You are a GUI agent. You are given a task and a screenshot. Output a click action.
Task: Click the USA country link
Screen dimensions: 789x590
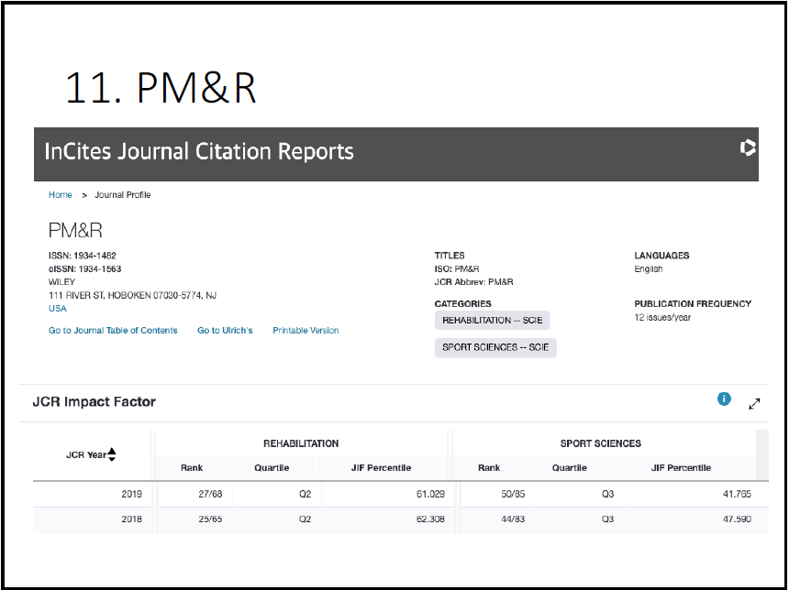[x=58, y=309]
